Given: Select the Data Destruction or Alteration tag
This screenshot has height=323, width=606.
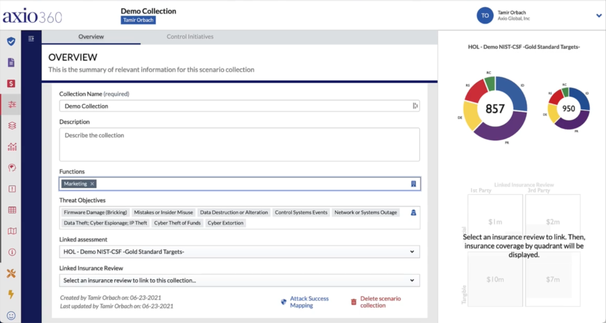Looking at the screenshot, I should pyautogui.click(x=234, y=212).
